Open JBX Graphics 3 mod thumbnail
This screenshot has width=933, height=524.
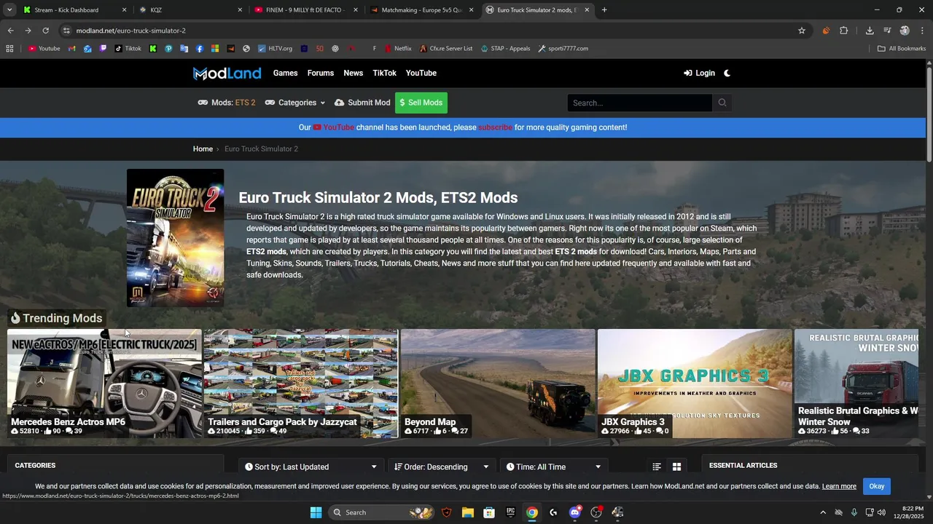695,384
